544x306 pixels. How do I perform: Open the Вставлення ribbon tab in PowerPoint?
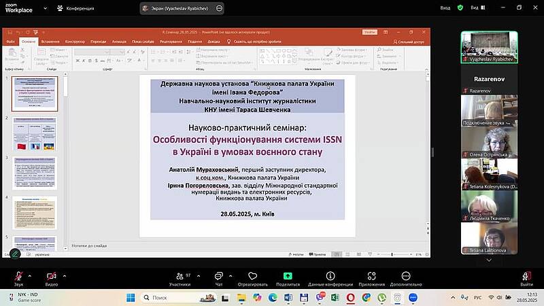[50, 41]
